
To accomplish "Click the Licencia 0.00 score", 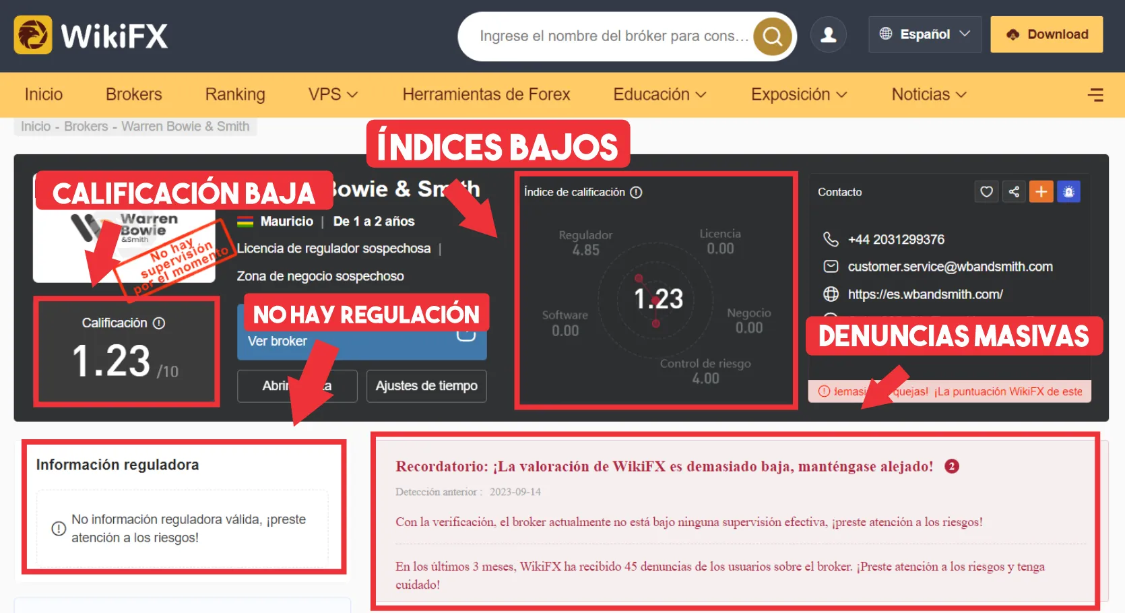I will pos(720,241).
